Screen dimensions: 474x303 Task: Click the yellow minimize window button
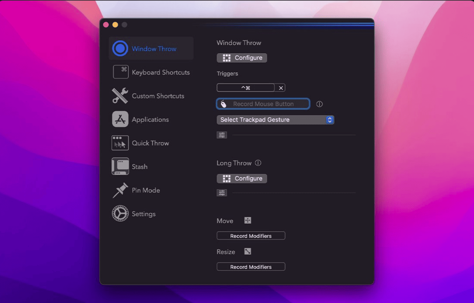pyautogui.click(x=115, y=25)
